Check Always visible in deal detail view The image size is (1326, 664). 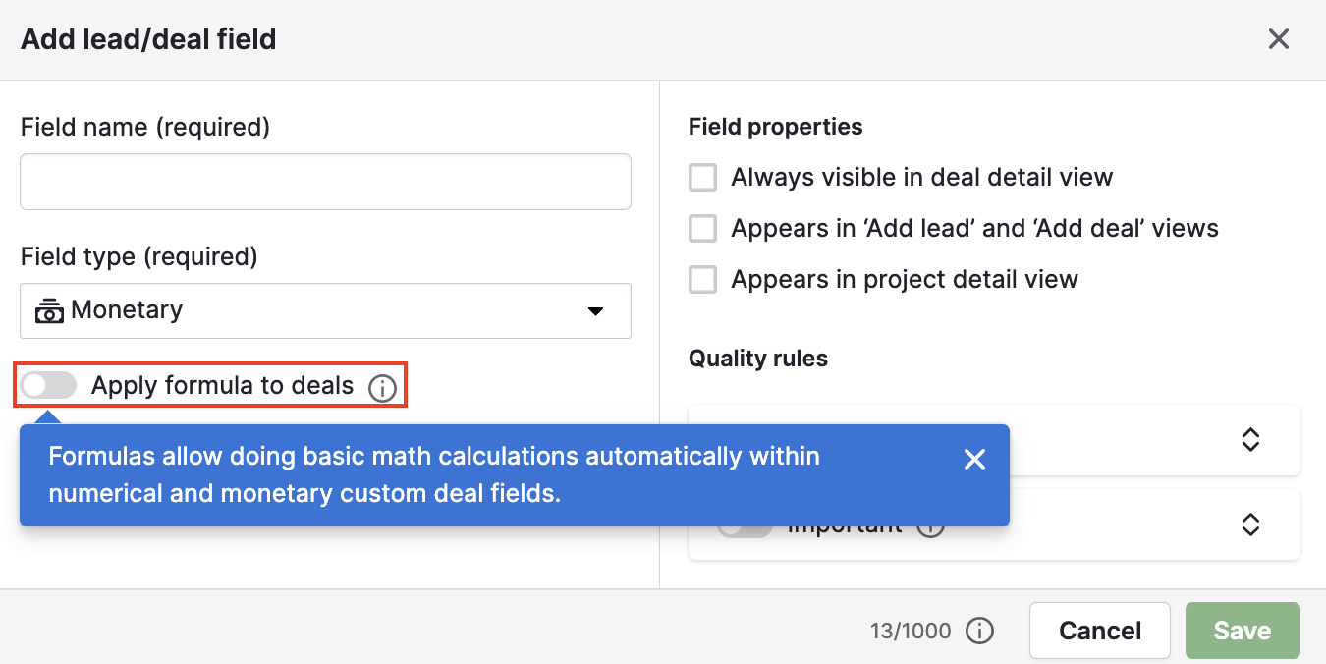pos(702,178)
